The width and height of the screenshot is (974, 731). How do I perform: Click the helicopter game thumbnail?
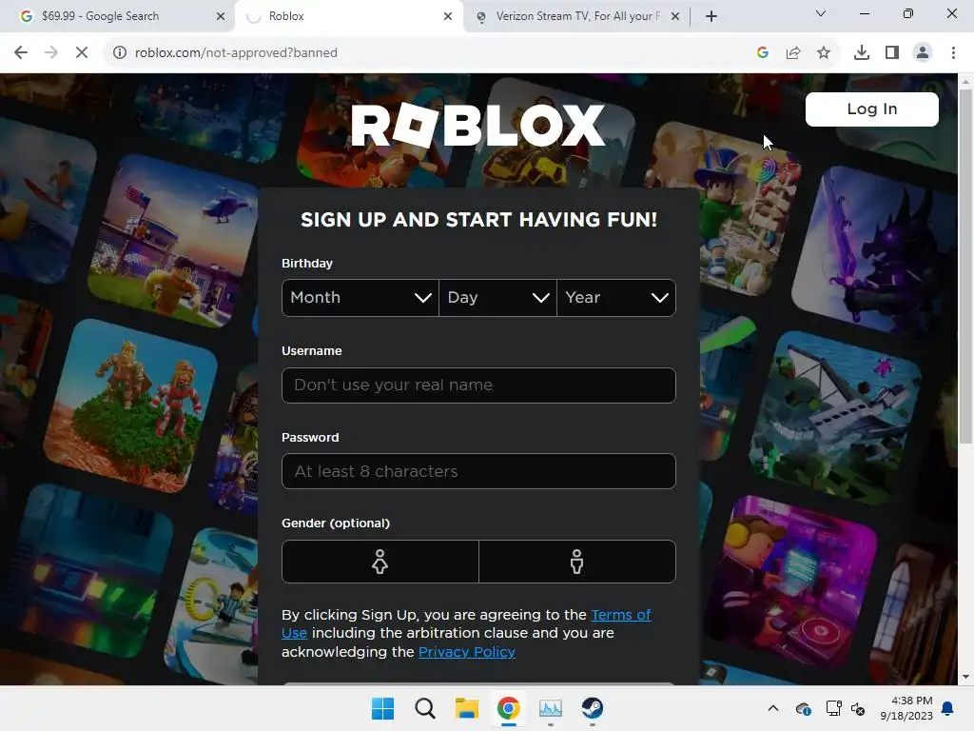click(x=174, y=243)
